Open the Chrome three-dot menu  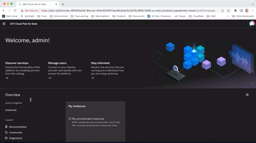[253, 10]
